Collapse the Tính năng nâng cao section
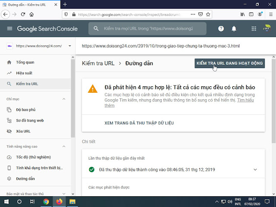276x207 pixels. coord(64,147)
